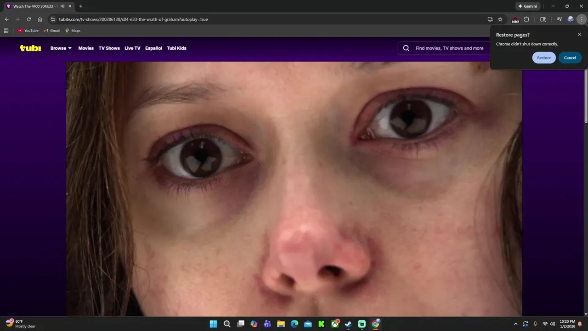Open the Chrome three-dot menu
588x331 pixels.
582,19
